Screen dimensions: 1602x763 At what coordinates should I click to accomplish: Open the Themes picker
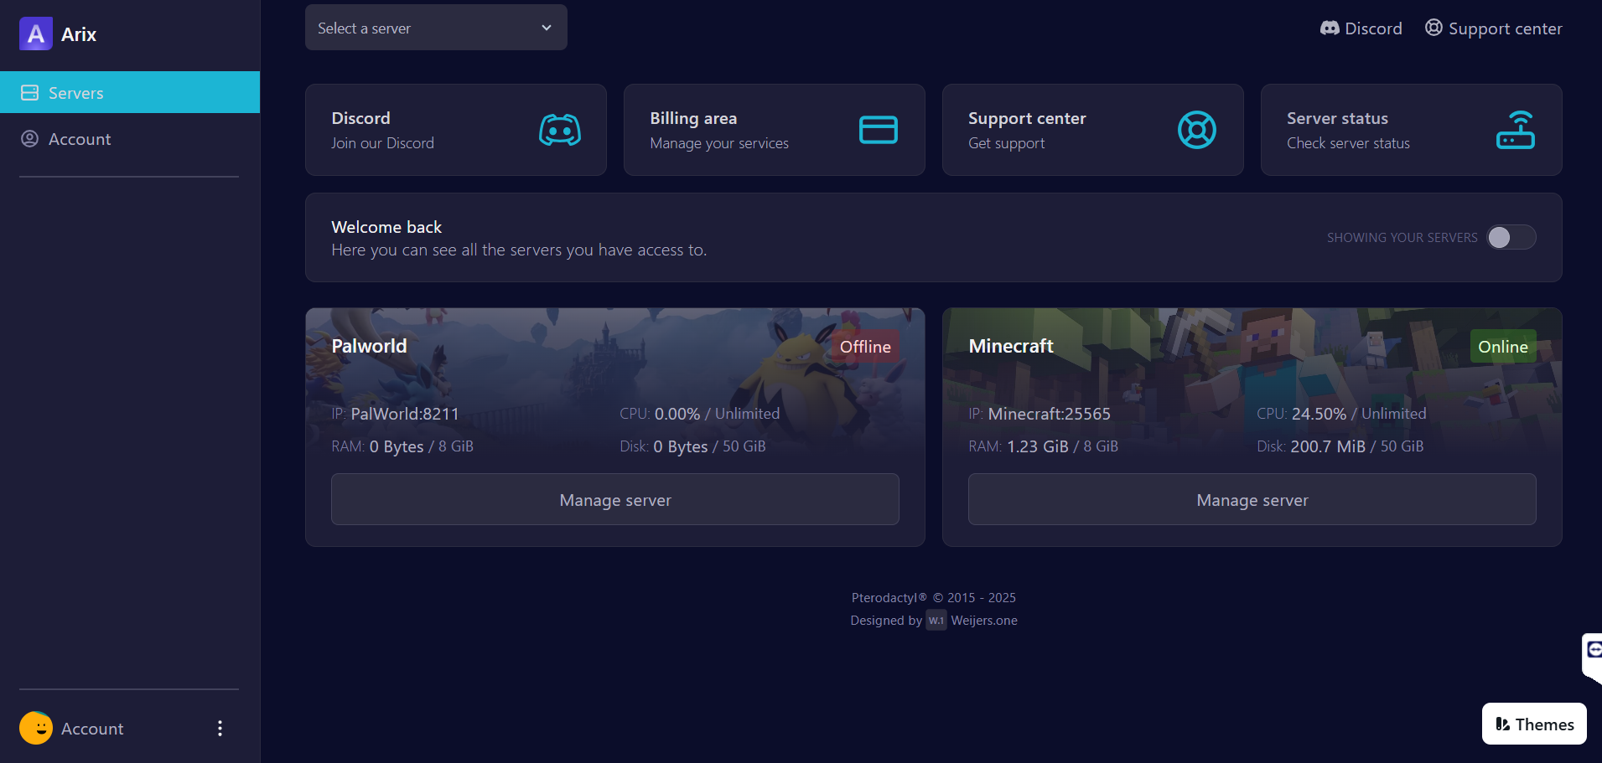point(1533,724)
